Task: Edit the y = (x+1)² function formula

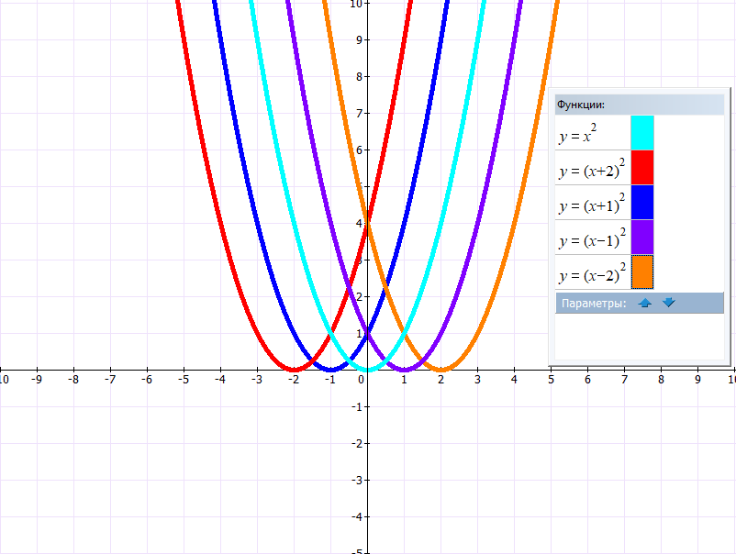Action: pos(591,205)
